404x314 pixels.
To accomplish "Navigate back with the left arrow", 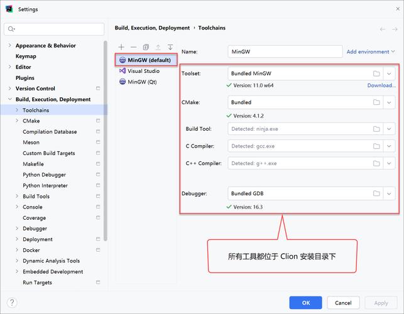I will click(383, 29).
